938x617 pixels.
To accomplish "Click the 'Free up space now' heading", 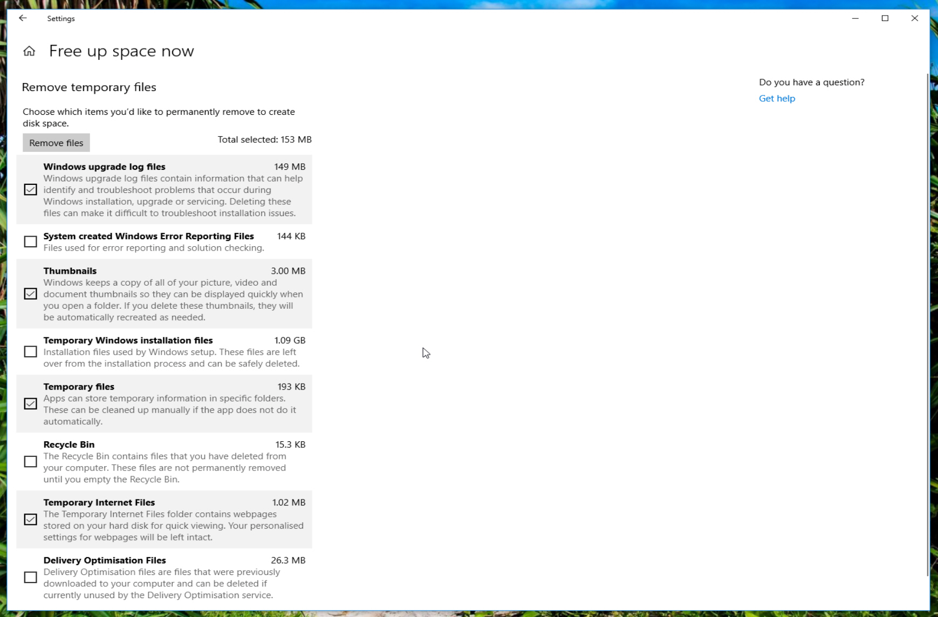I will 121,51.
